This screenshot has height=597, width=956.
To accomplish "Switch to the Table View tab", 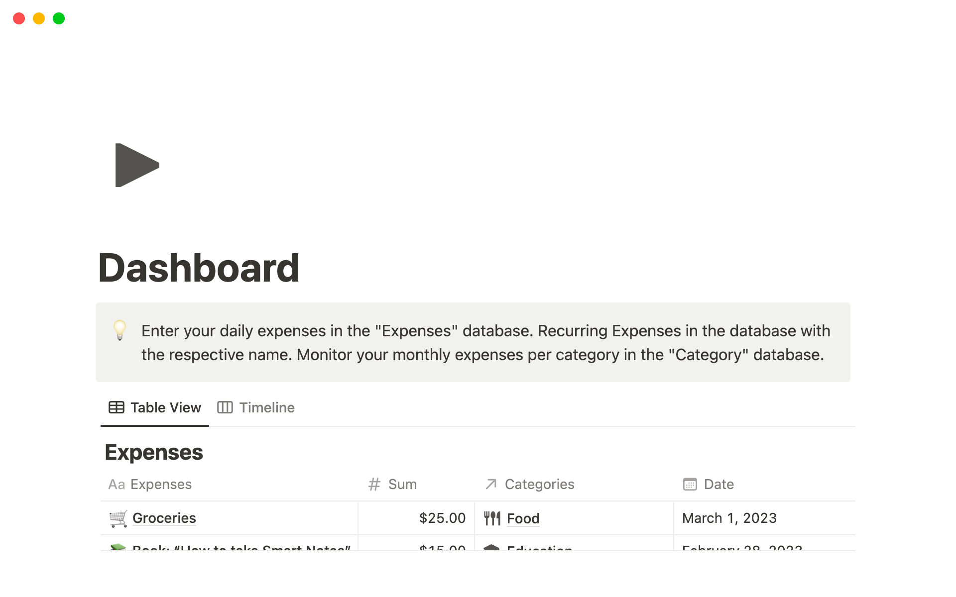I will click(155, 407).
